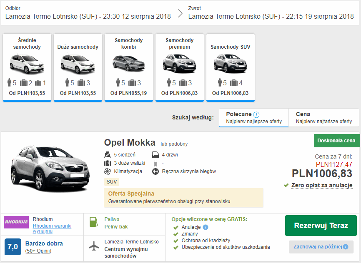Viewport: 361px width, 263px height.
Task: Click the 7,0 rating score badge
Action: coord(13,246)
